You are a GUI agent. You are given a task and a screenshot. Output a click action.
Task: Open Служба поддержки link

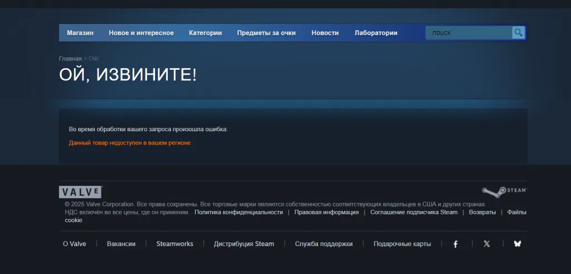(x=324, y=244)
